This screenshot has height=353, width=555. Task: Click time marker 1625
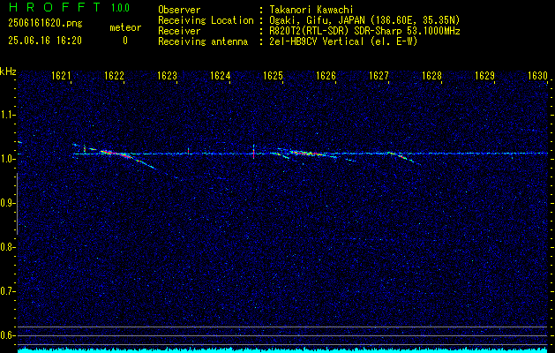click(273, 75)
